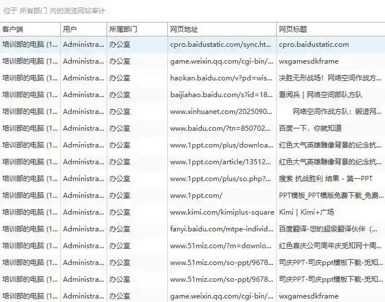Select title Kimi | Kimi+广场
385x302 pixels.
pos(306,212)
